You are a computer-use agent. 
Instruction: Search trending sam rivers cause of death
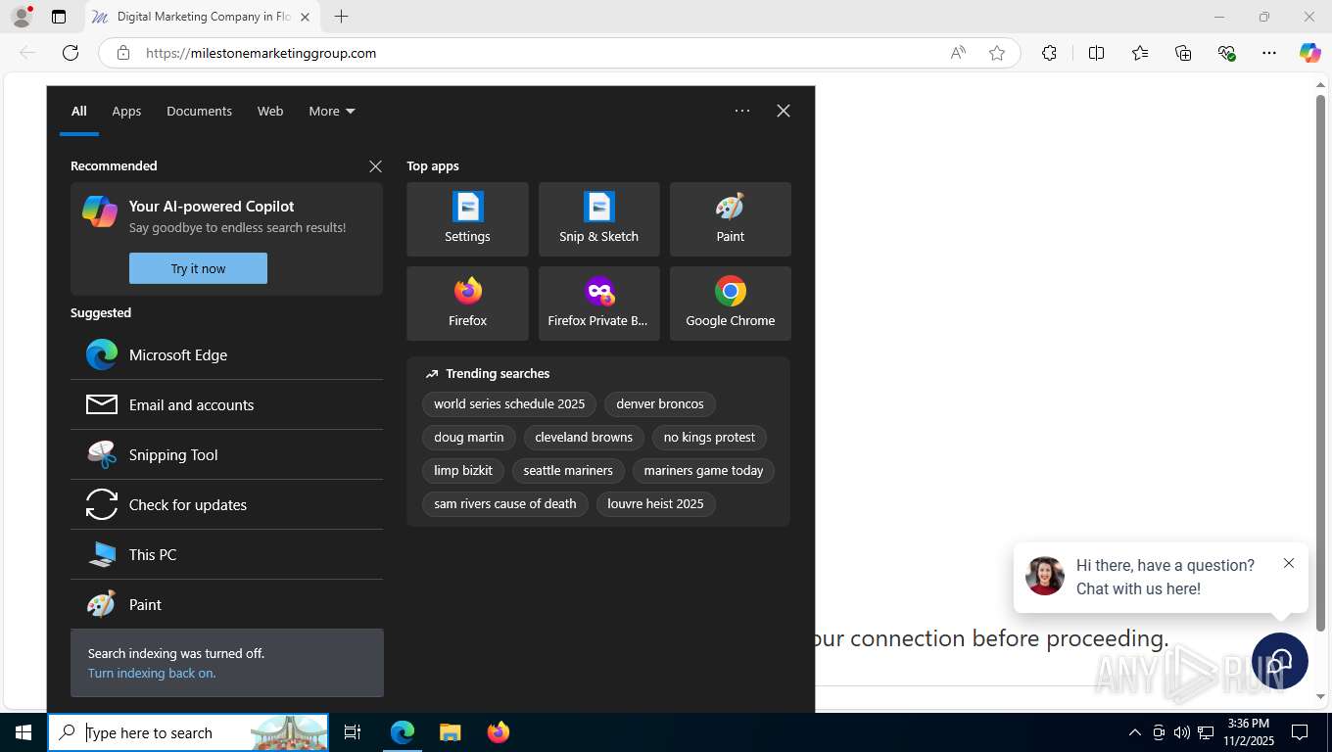(x=505, y=503)
